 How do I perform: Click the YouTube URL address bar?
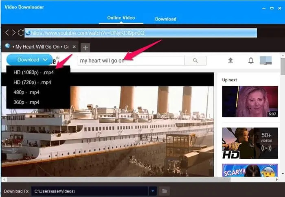pos(140,33)
